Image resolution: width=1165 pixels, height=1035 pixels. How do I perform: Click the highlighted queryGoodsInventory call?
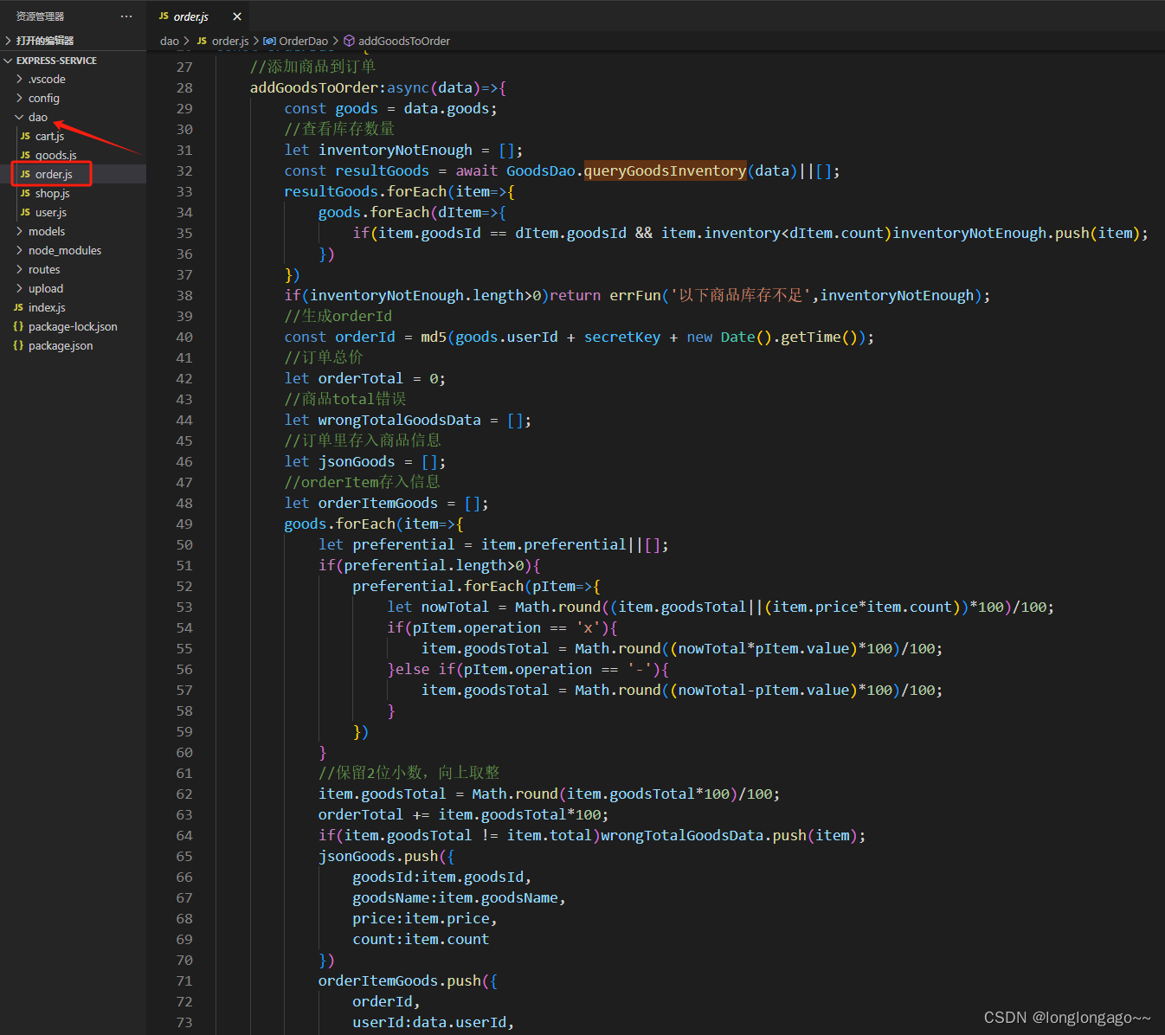(665, 170)
